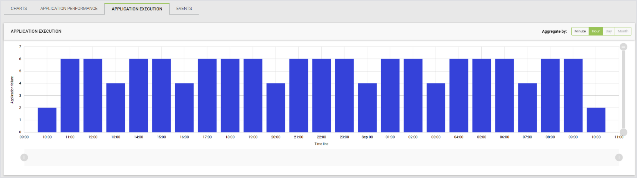This screenshot has height=178, width=637.
Task: Aggregate data by Minute
Action: (580, 31)
